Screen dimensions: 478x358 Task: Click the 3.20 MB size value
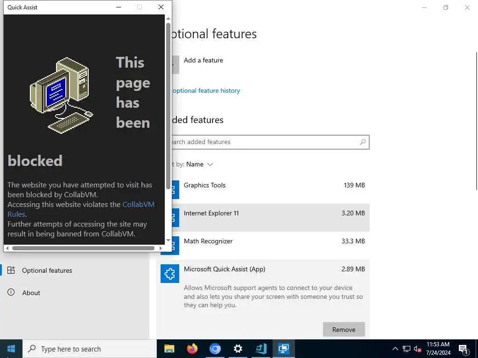tap(353, 213)
